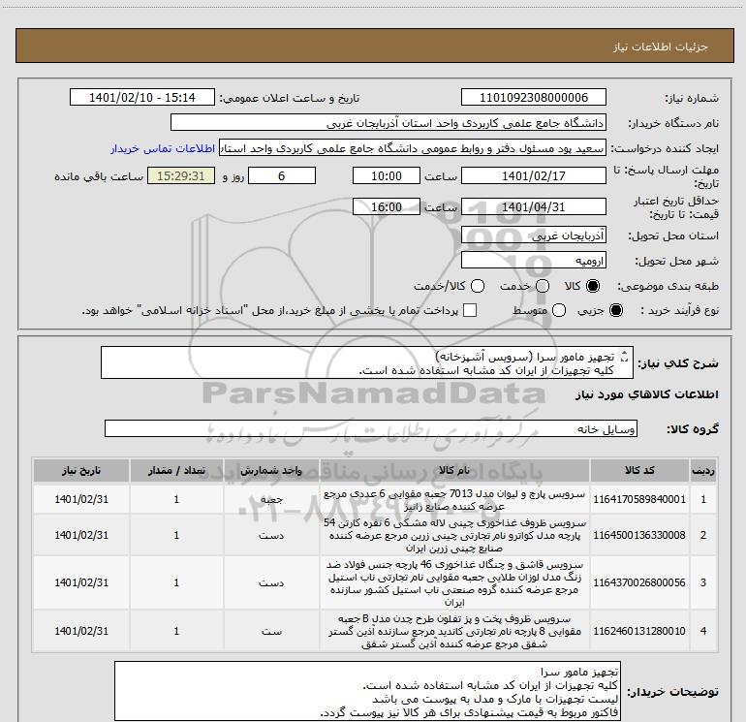The height and width of the screenshot is (722, 746).
Task: Click the pitcher and glass set model 7013 name
Action: [x=454, y=500]
